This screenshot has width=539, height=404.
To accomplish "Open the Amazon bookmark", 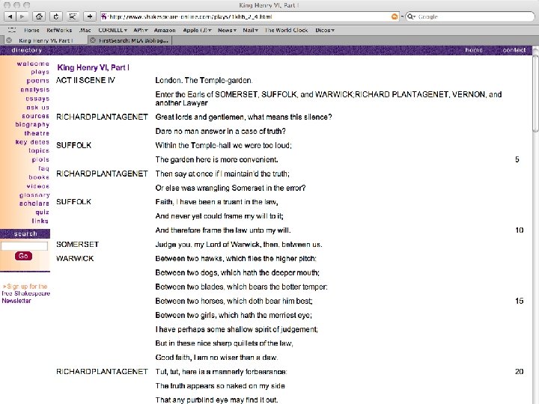I will [165, 30].
